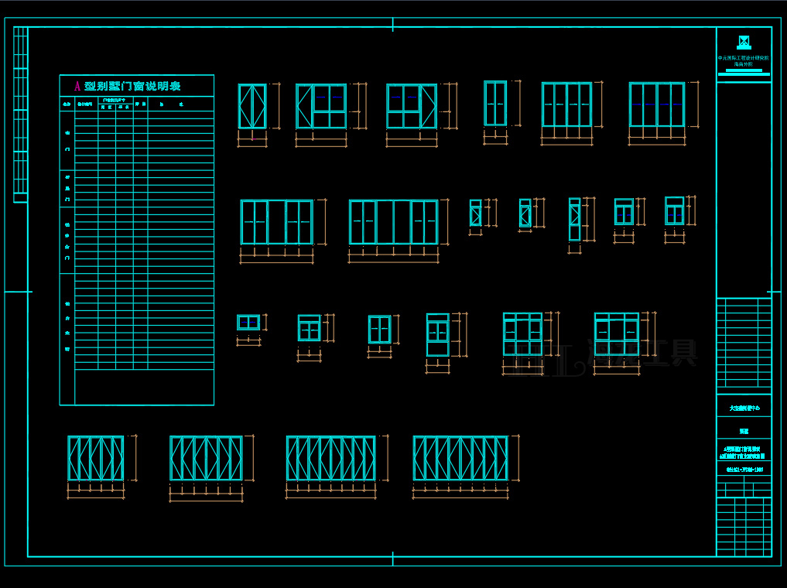Select the narrow two-panel door in top row
787x588 pixels.
click(495, 103)
